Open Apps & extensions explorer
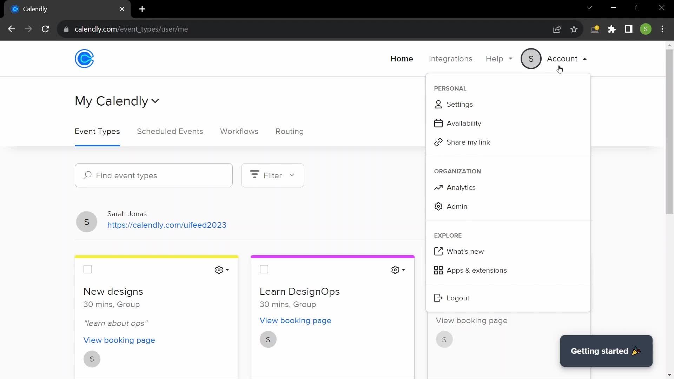Screen dimensions: 674x379 (x=477, y=270)
